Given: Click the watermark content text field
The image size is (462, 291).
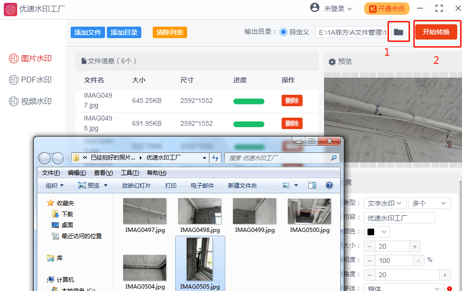Looking at the screenshot, I should click(399, 218).
